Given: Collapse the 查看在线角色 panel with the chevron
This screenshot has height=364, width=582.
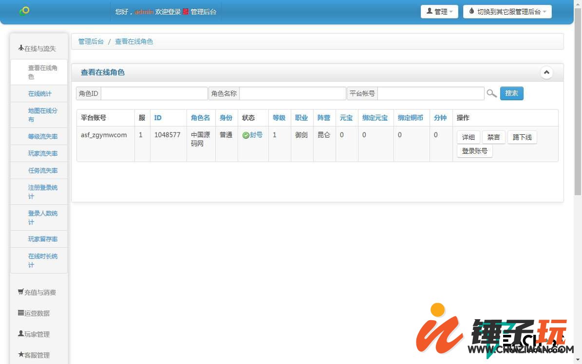Looking at the screenshot, I should (x=546, y=73).
